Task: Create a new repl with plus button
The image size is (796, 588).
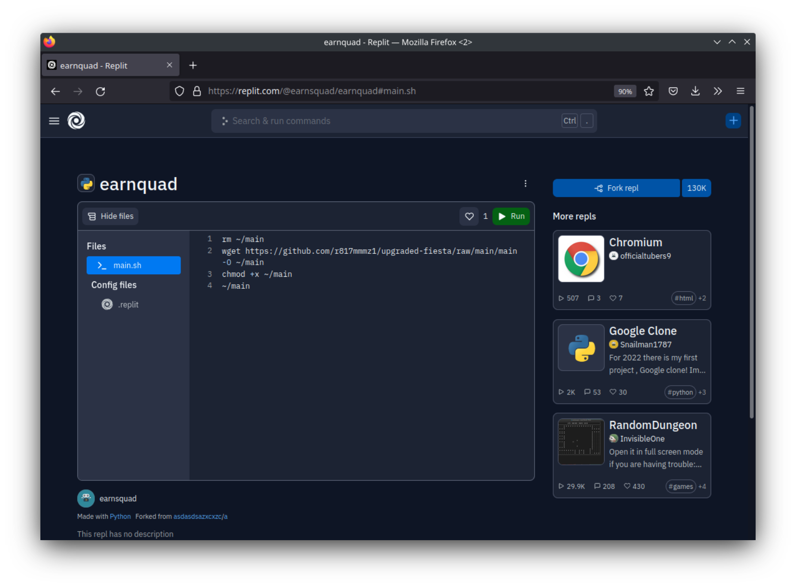Action: coord(733,121)
